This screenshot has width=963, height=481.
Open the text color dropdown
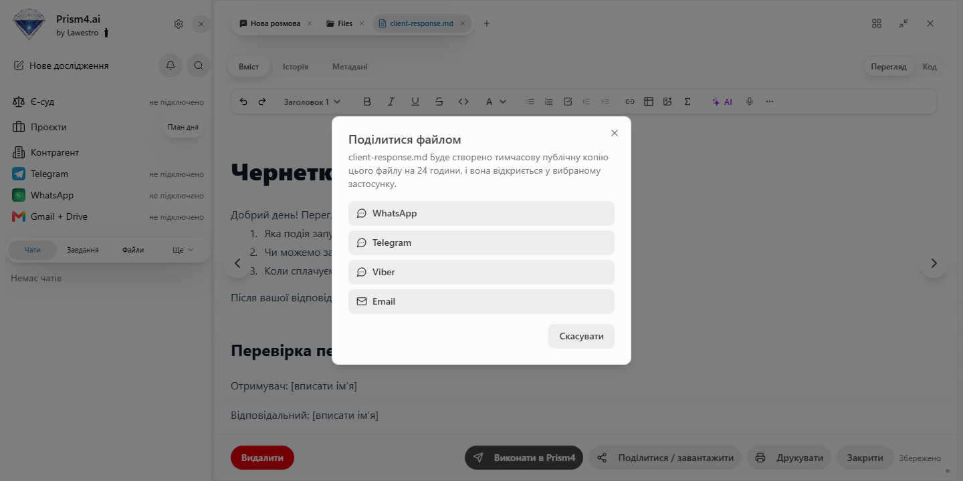point(496,102)
